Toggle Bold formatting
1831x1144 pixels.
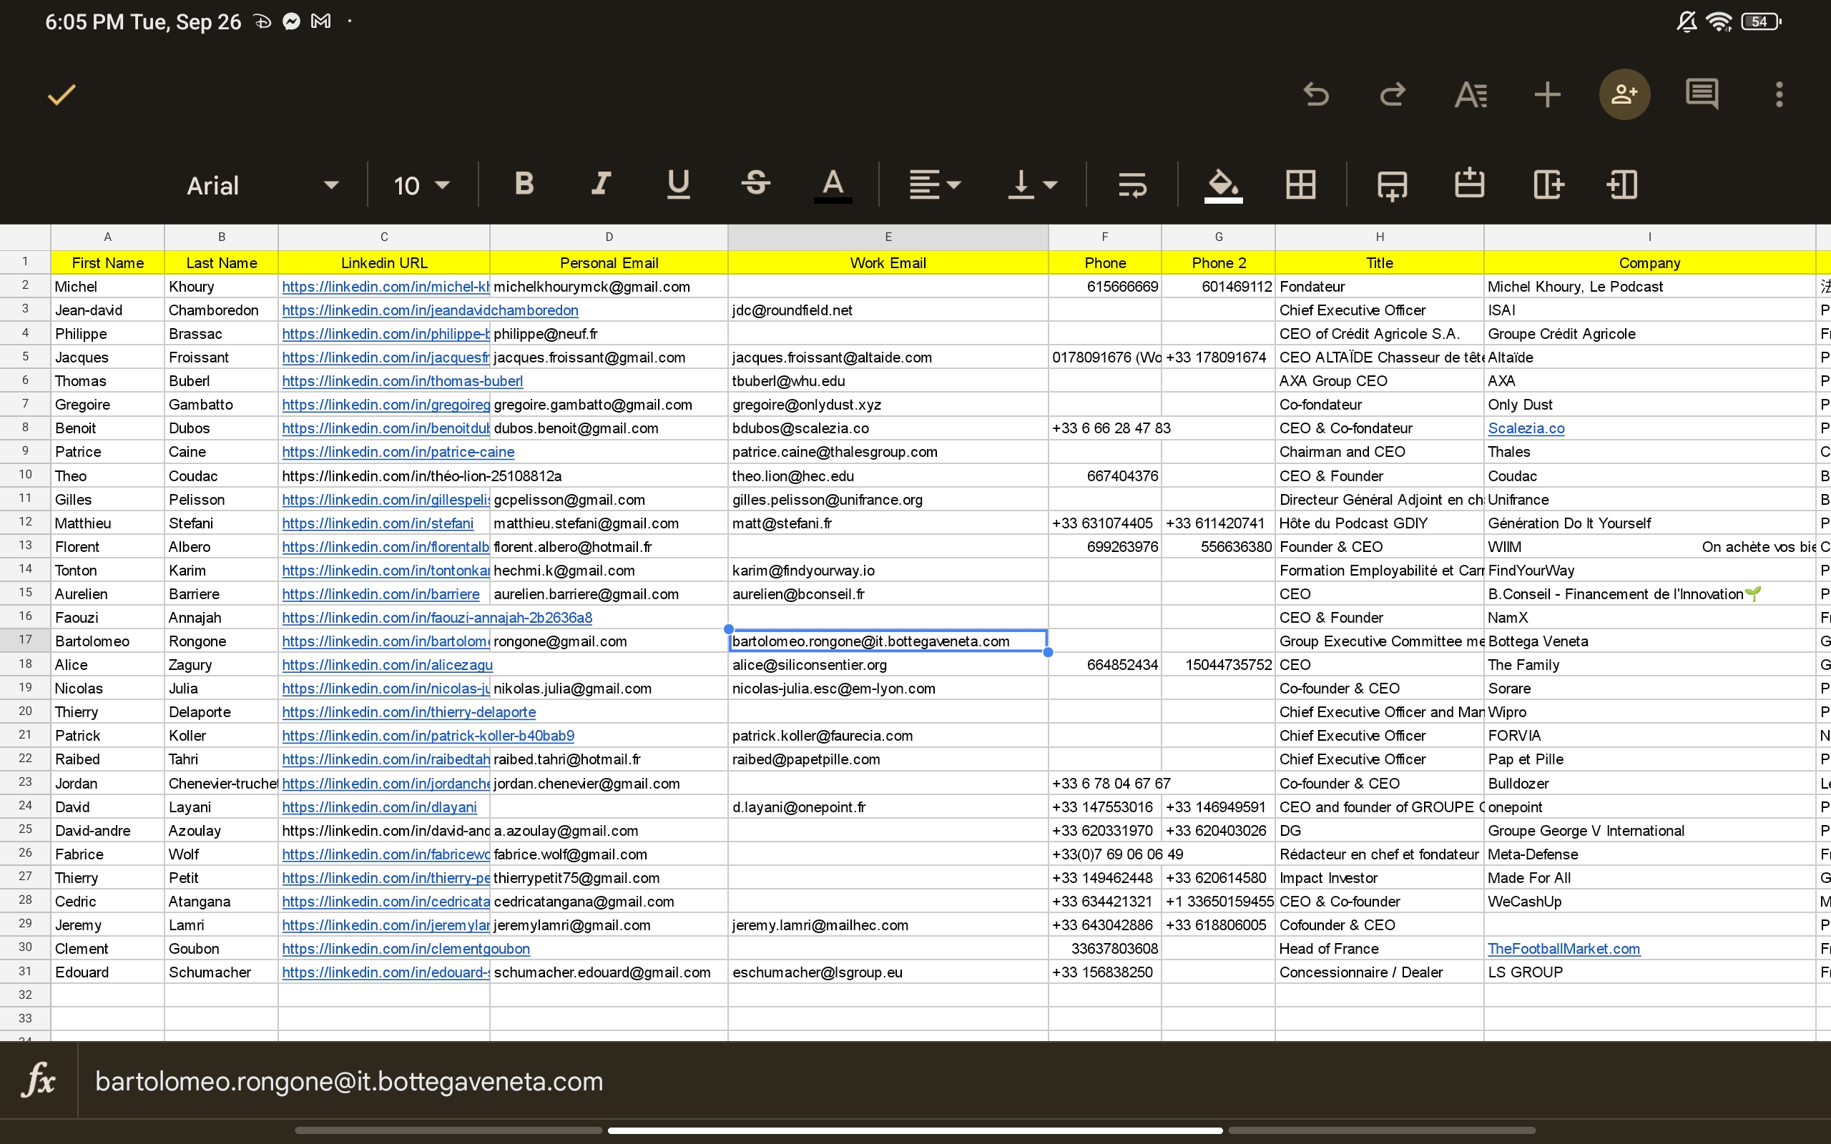coord(524,184)
